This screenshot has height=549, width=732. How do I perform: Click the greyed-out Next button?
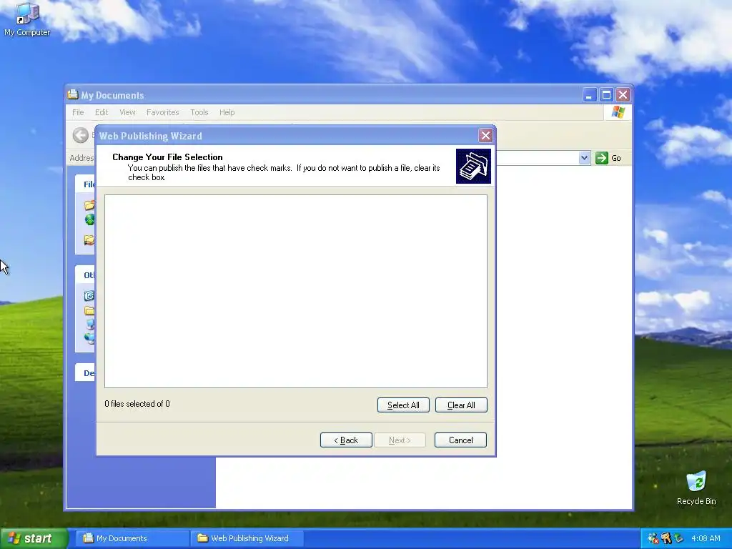400,440
